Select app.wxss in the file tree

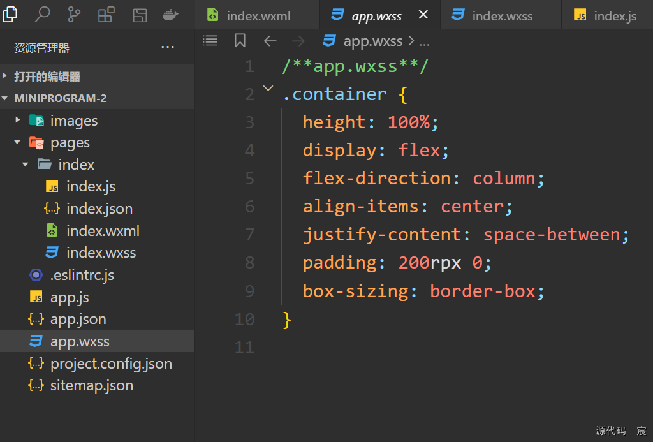click(x=97, y=341)
